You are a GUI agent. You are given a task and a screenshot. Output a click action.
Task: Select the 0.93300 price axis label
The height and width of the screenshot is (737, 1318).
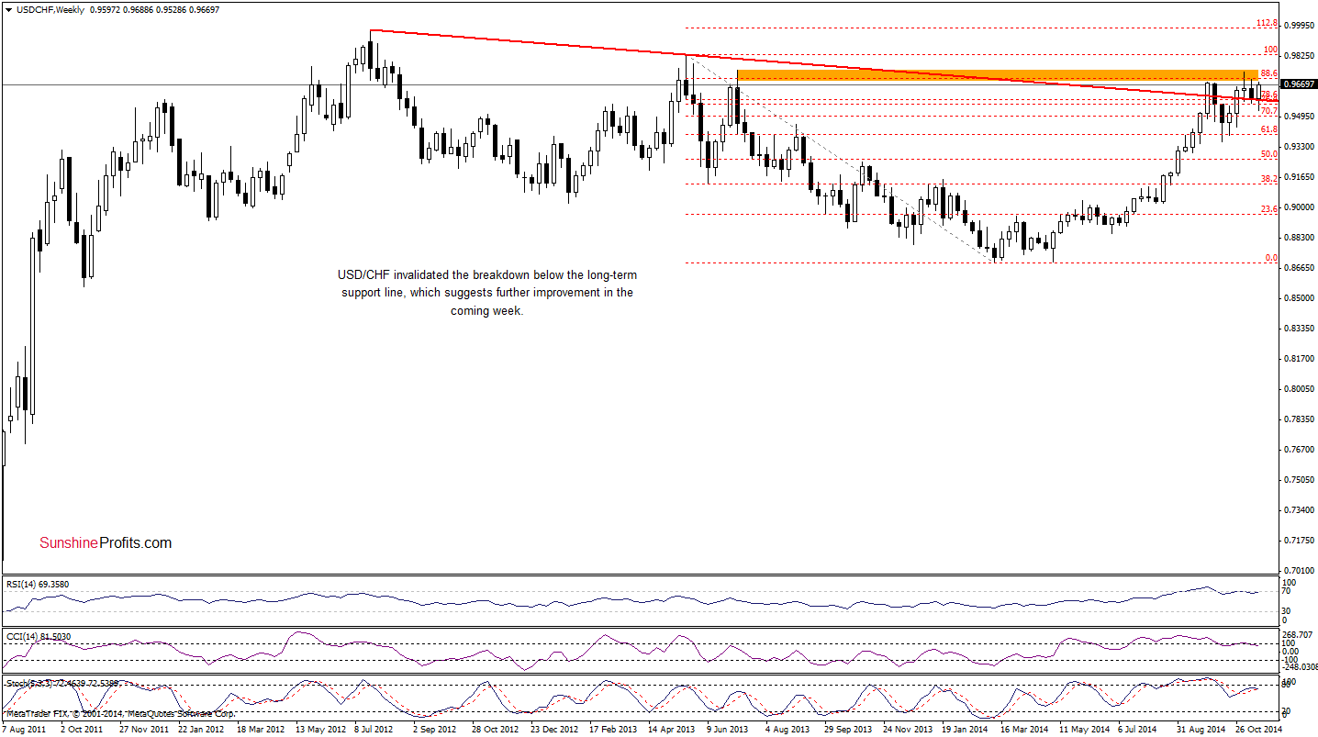(x=1299, y=147)
